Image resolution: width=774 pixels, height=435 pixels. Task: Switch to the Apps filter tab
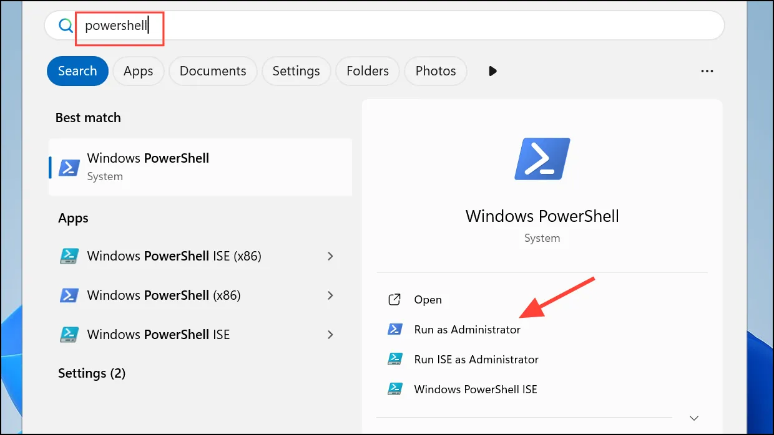pyautogui.click(x=138, y=71)
